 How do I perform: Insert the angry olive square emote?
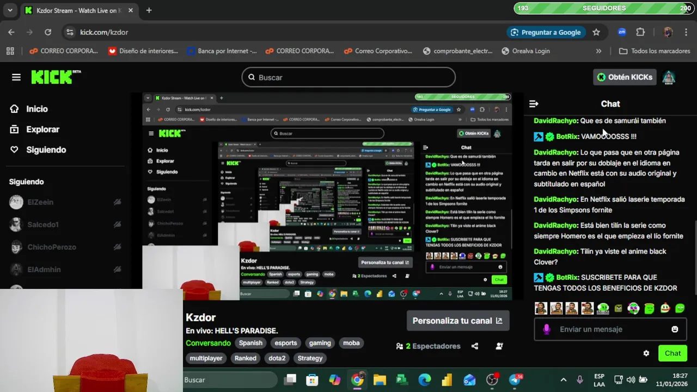tap(618, 308)
